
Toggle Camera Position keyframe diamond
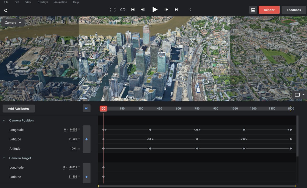coord(86,139)
